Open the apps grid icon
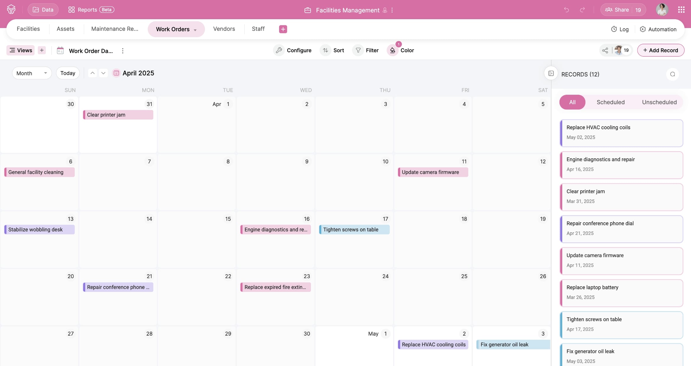The height and width of the screenshot is (366, 691). tap(681, 10)
